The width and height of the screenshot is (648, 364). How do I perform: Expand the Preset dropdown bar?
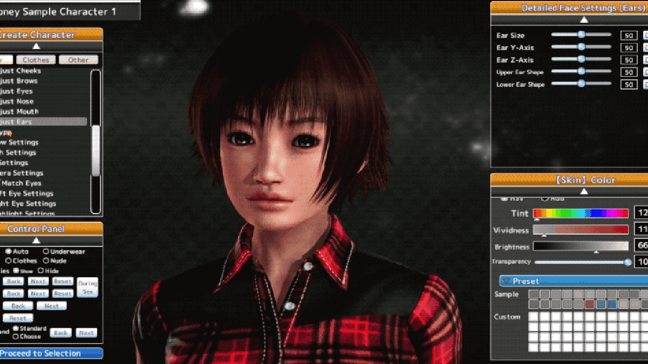coord(573,281)
